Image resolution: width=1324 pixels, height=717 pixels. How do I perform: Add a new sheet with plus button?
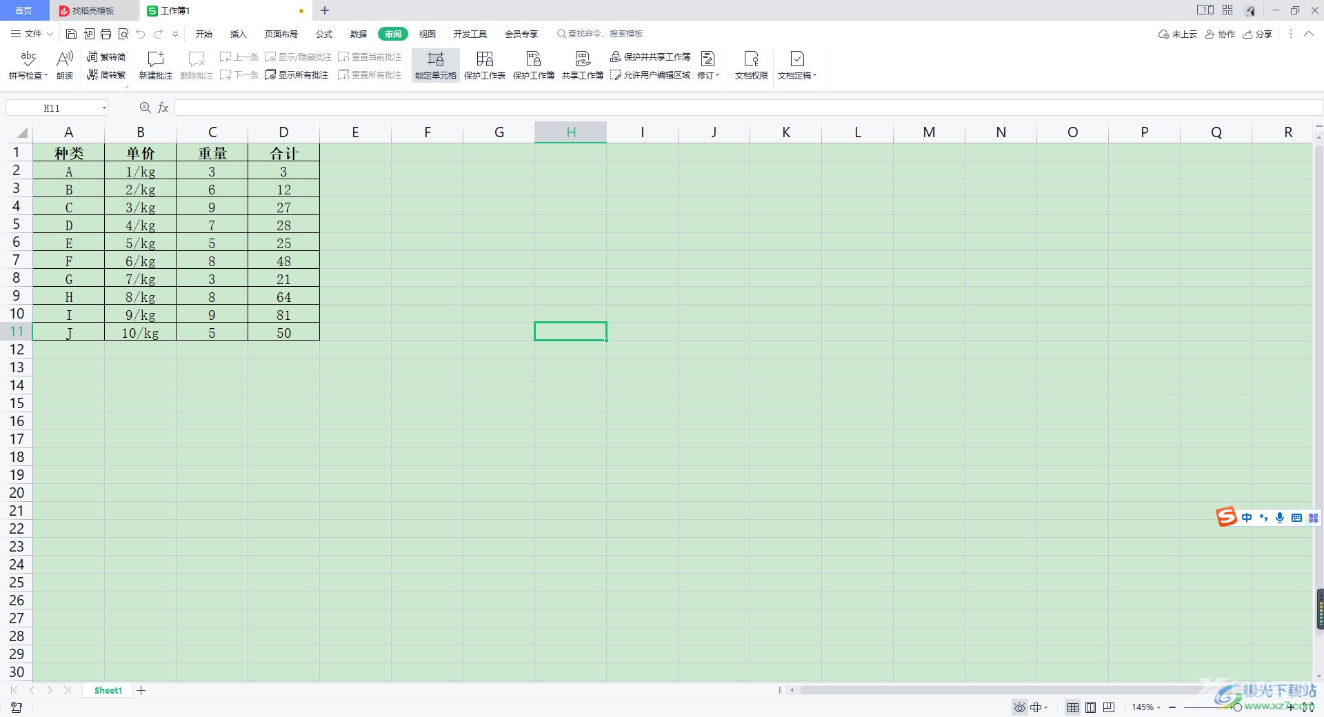click(x=141, y=690)
